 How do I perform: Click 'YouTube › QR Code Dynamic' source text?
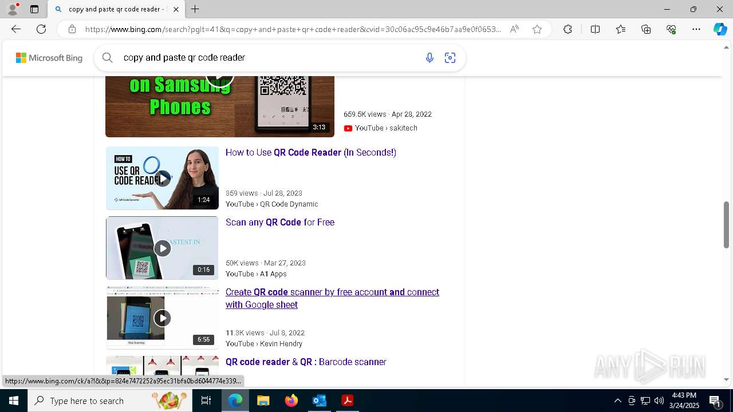pyautogui.click(x=271, y=204)
